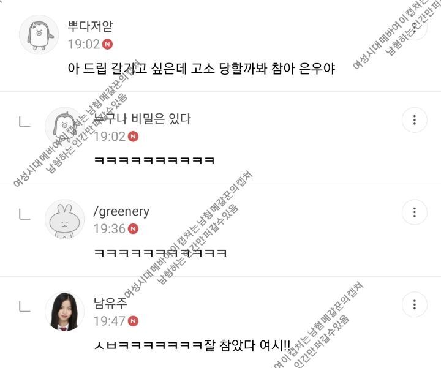Click the new badge on 뿌다저앋's comment

pos(107,44)
